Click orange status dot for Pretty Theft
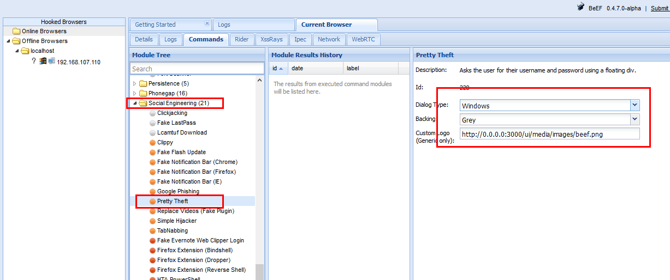The image size is (670, 280). coord(152,201)
